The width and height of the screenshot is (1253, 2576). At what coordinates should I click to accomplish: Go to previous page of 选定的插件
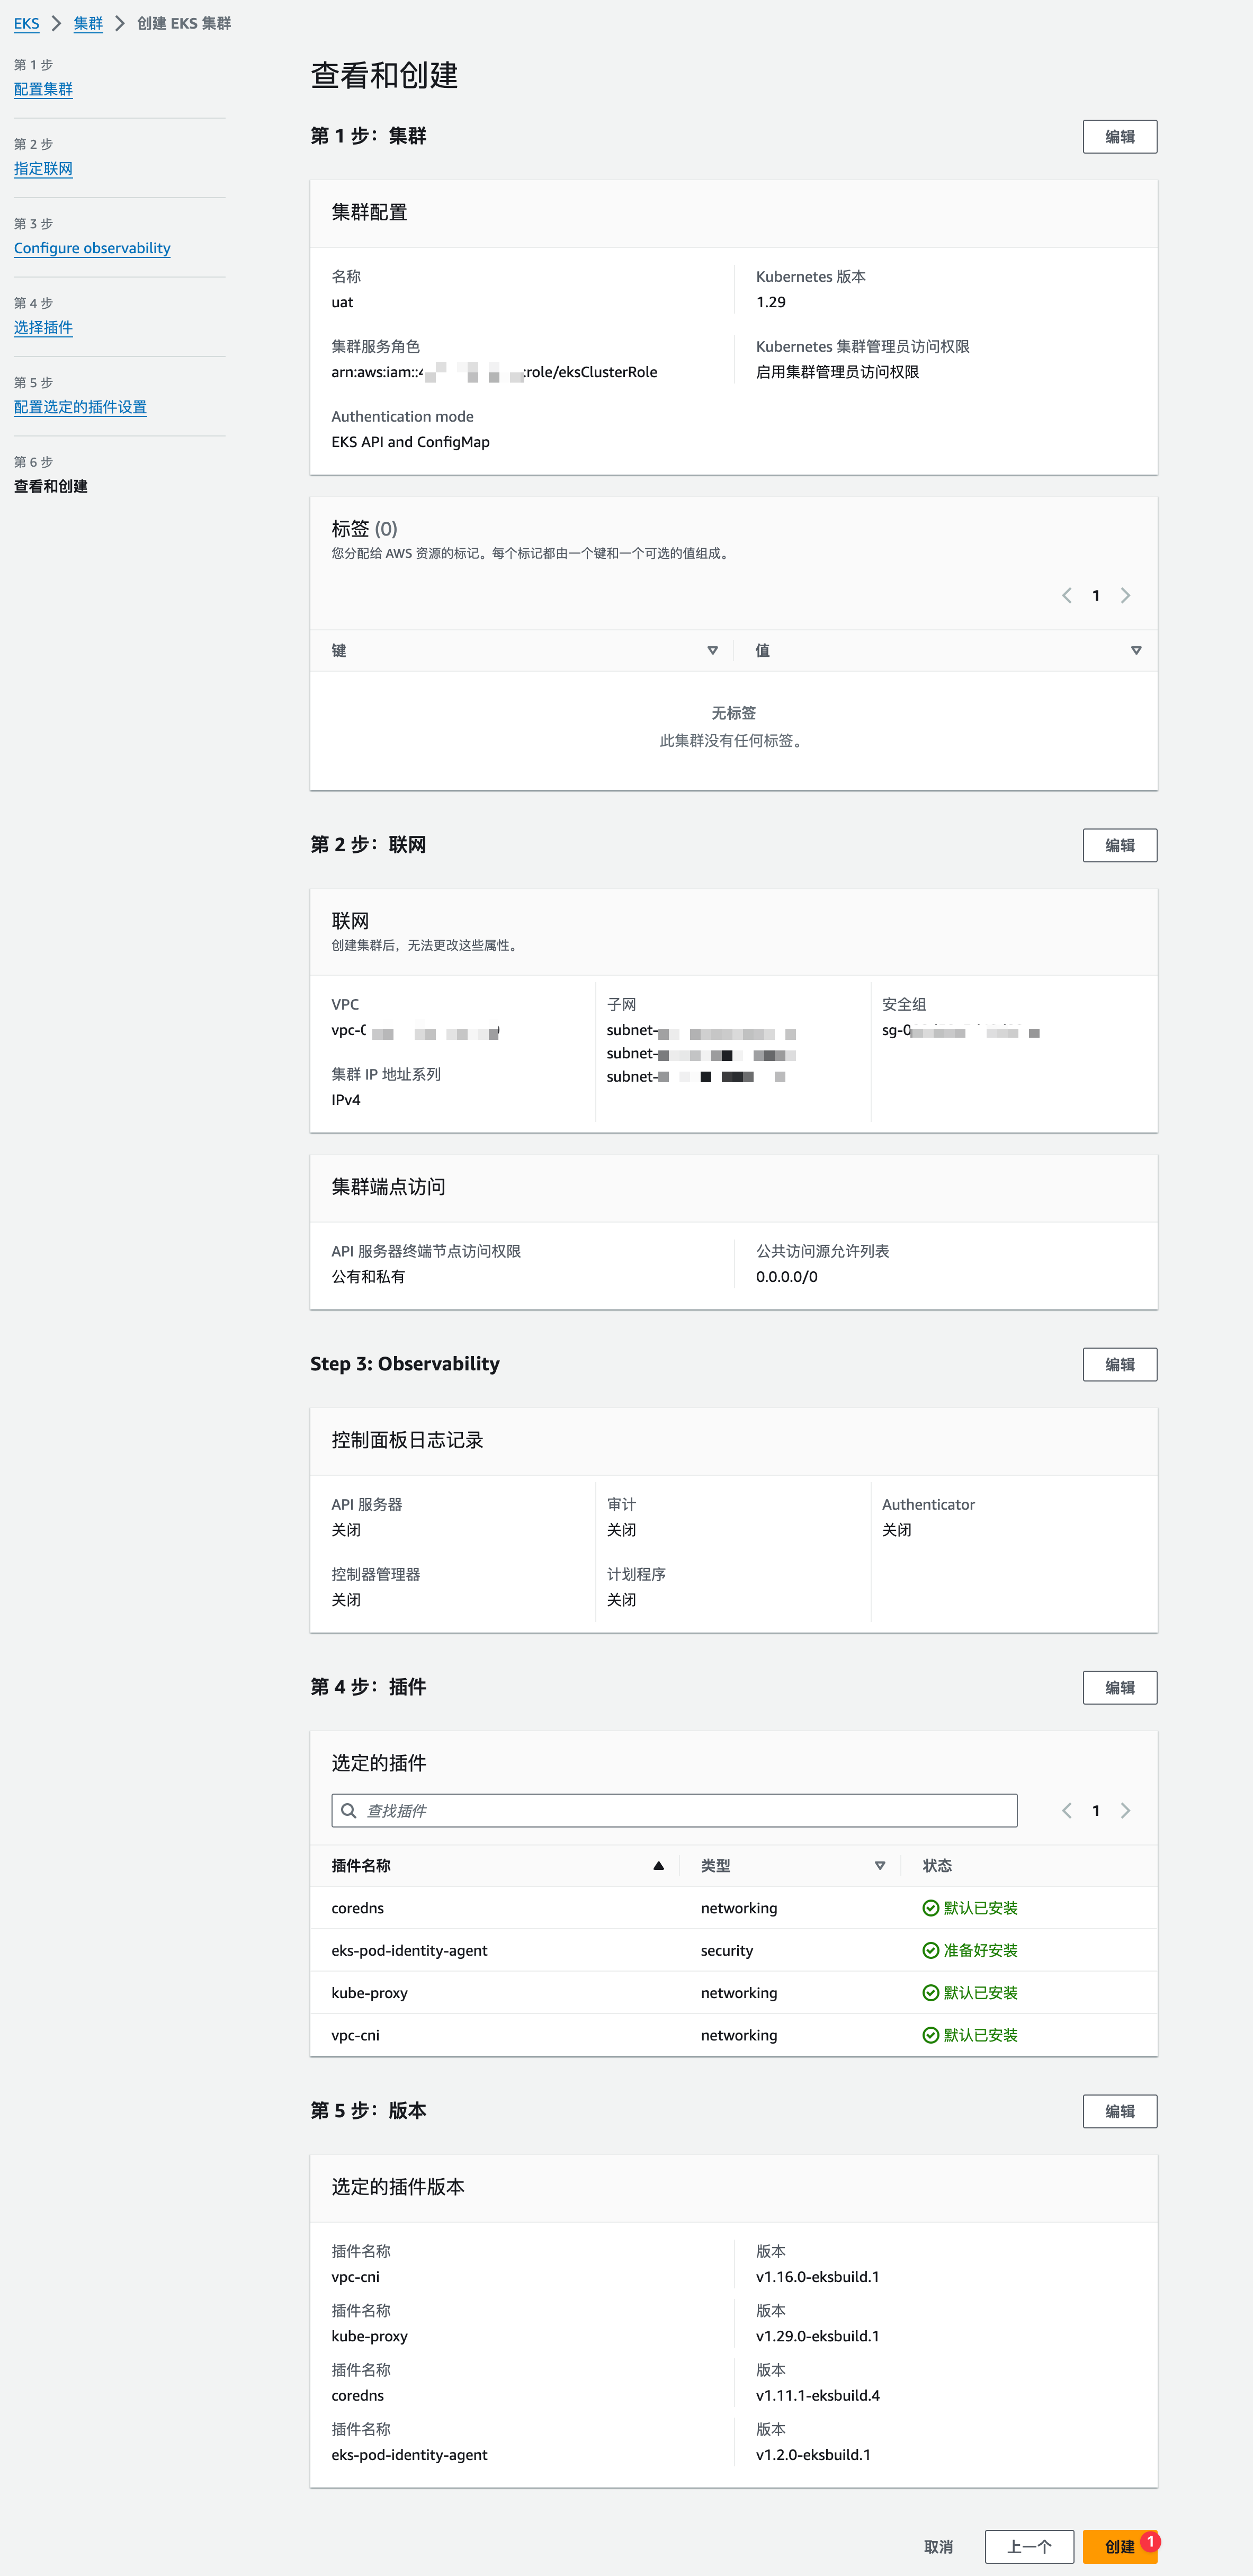click(1067, 1810)
